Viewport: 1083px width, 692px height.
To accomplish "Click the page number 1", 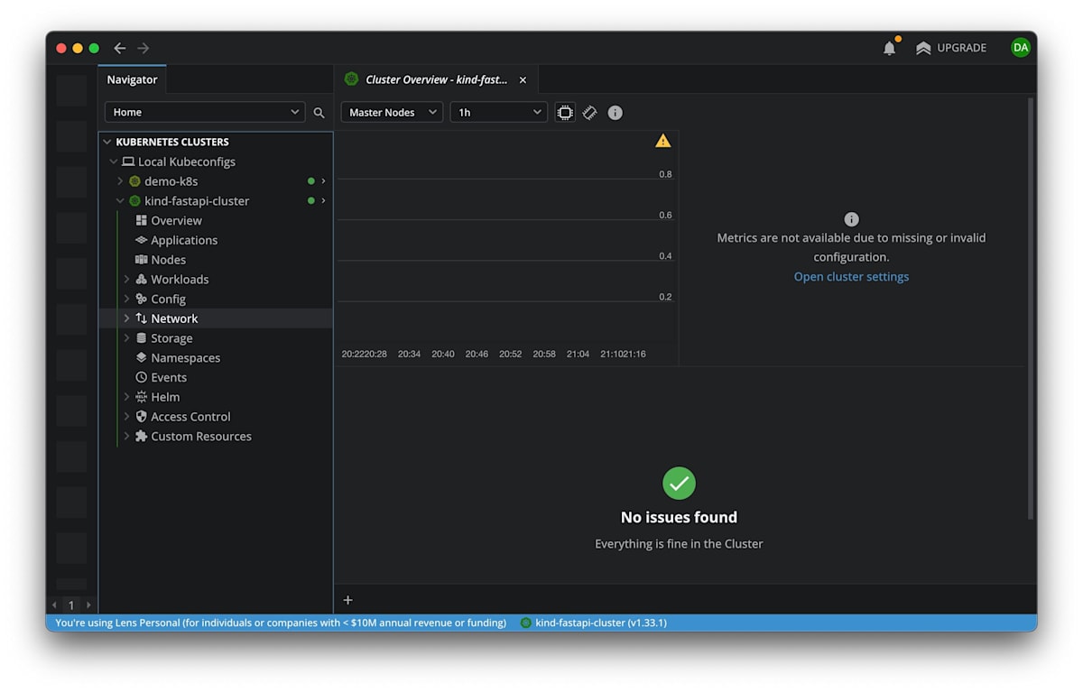I will point(71,605).
